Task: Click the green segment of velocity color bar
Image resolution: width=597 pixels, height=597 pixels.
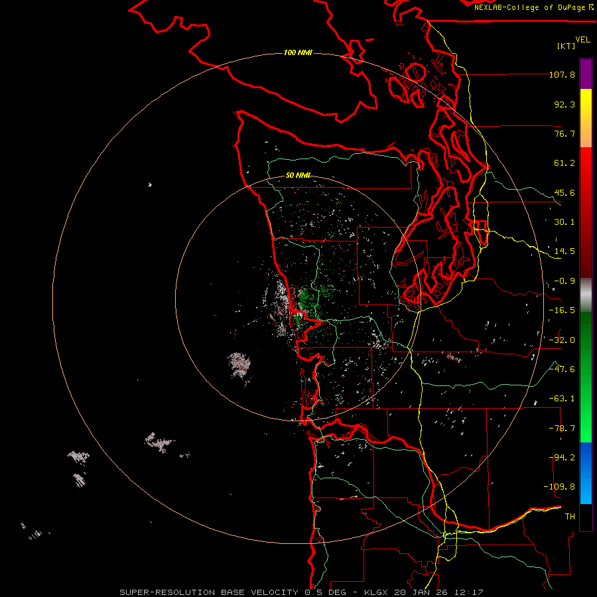Action: click(x=586, y=377)
